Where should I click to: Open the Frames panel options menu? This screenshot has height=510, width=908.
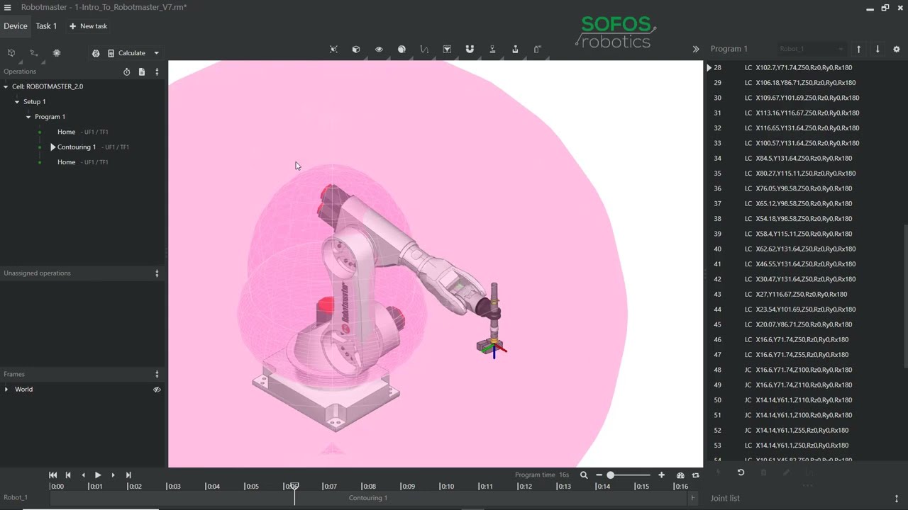pos(157,374)
